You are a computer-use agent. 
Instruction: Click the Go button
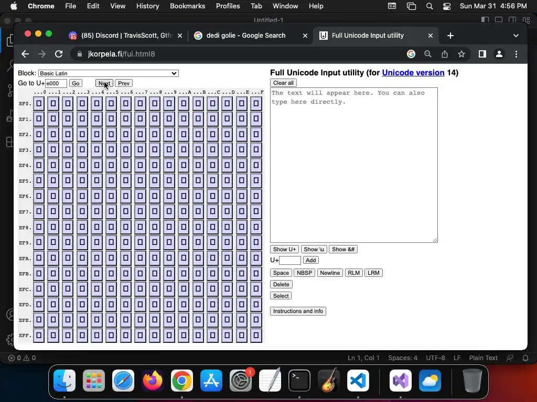(76, 83)
